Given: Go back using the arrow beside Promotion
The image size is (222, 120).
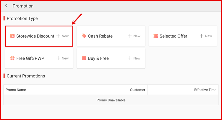Looking at the screenshot, I should click(x=6, y=6).
